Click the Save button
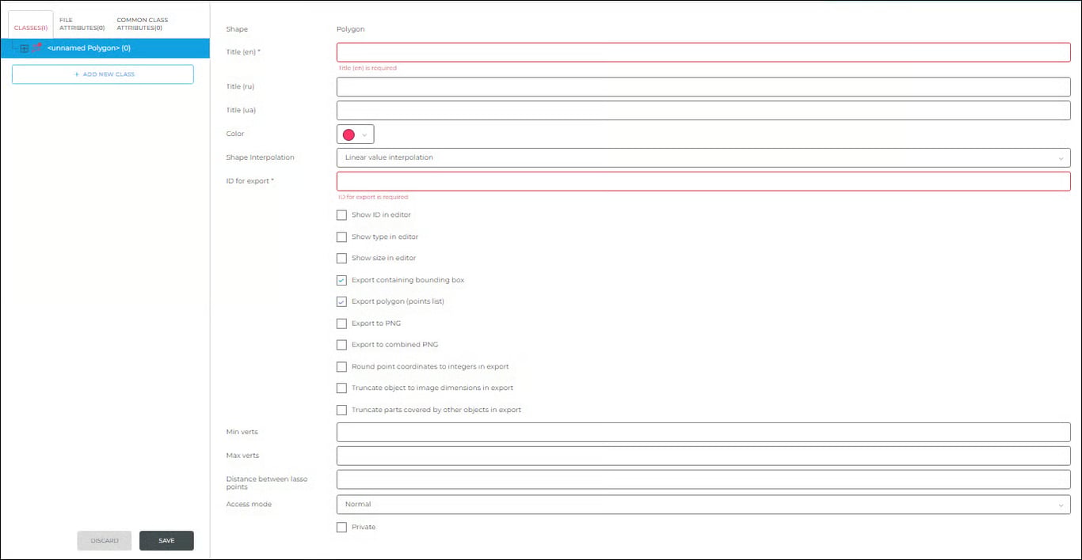The width and height of the screenshot is (1082, 560). [166, 540]
